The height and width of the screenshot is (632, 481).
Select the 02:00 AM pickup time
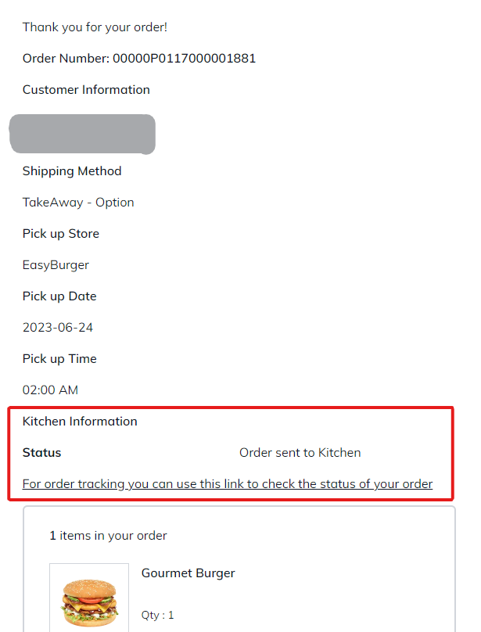click(x=50, y=390)
